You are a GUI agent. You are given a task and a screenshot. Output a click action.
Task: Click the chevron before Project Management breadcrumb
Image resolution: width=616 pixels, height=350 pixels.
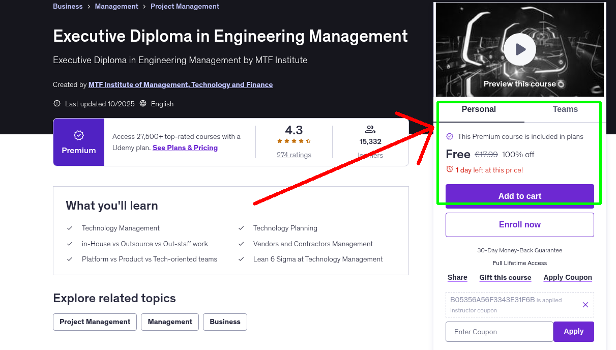tap(144, 6)
